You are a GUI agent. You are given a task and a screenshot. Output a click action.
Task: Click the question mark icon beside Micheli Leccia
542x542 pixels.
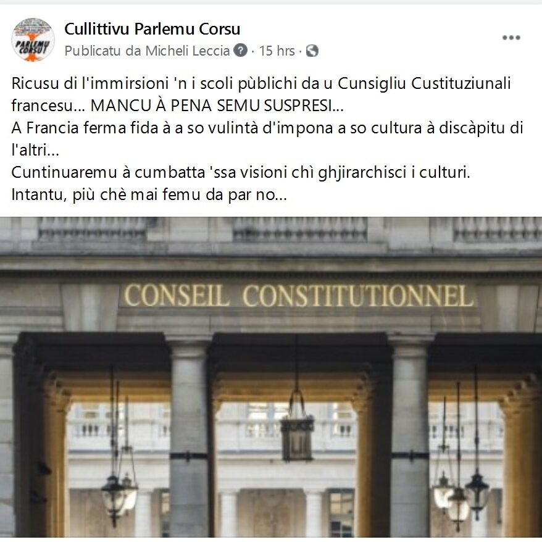241,51
